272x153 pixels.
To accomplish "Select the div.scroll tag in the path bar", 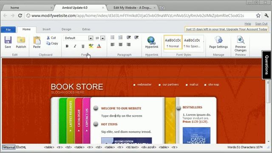I will click(149, 147).
